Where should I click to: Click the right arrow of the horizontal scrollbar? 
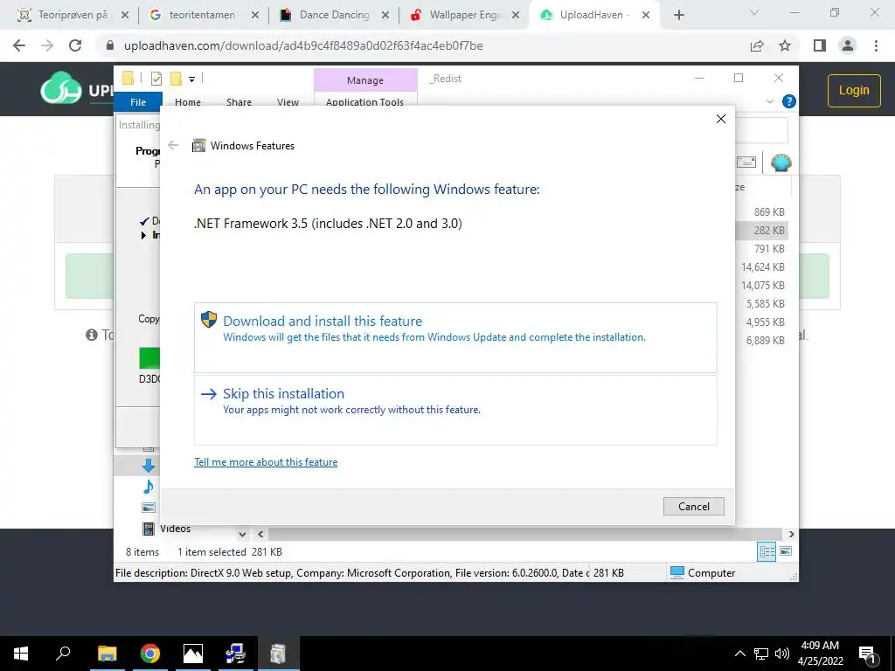[x=791, y=535]
